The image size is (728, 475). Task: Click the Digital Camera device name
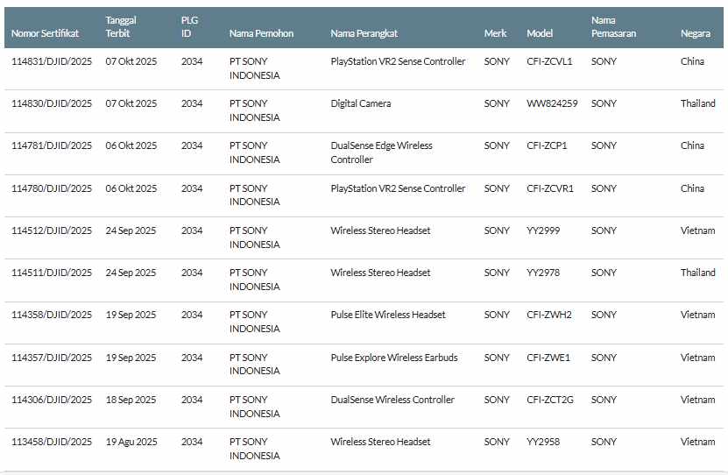coord(361,103)
